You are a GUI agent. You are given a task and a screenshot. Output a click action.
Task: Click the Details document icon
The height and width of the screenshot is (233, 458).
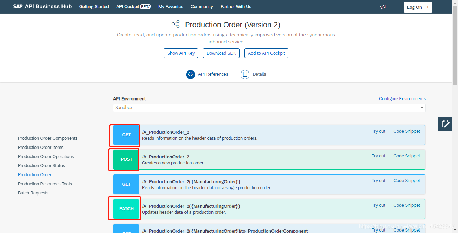click(x=245, y=74)
